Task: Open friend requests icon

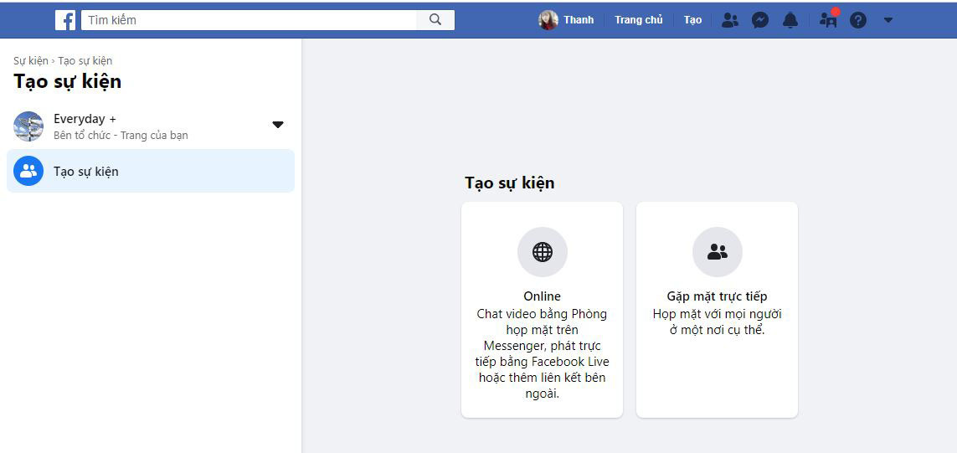Action: pyautogui.click(x=729, y=20)
